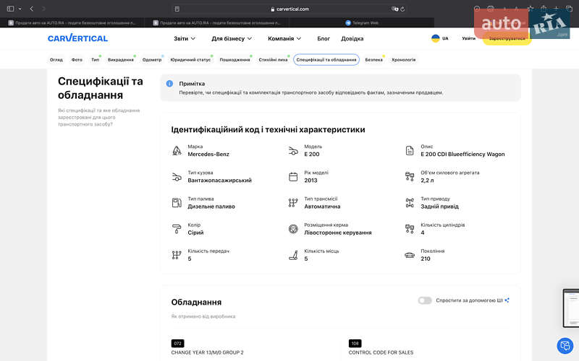Image resolution: width=579 pixels, height=361 pixels.
Task: Open the 'Довідка' link
Action: pyautogui.click(x=352, y=38)
